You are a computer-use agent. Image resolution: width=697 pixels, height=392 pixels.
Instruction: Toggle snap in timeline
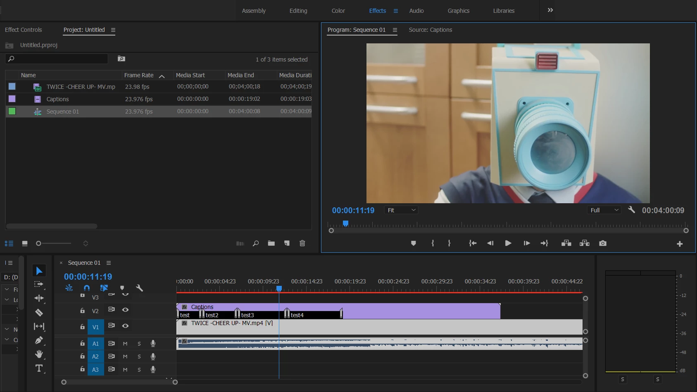[87, 288]
